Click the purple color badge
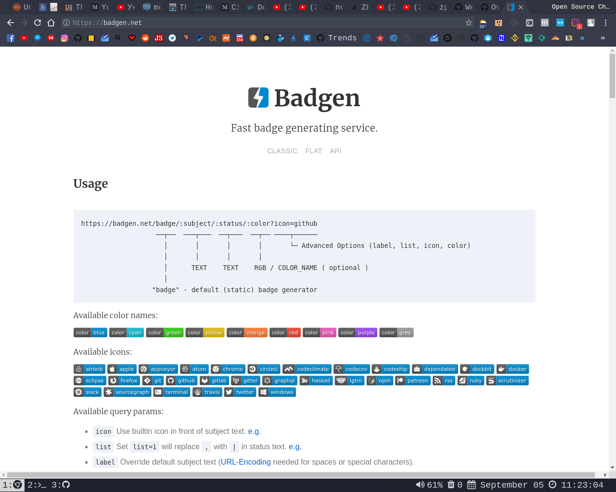 [x=358, y=332]
